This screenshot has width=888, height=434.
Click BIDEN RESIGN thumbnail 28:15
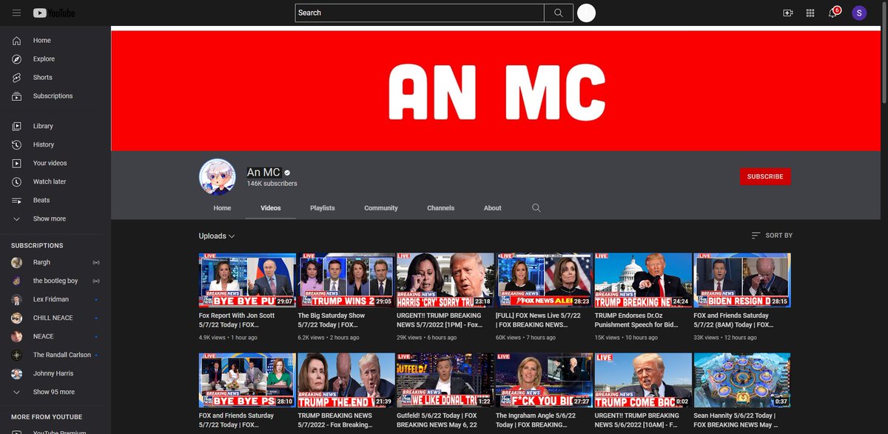coord(742,280)
